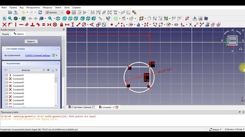Toggle the Constraint1 checkbox

7,75
